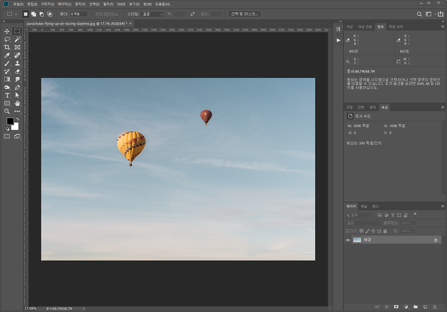Select the Zoom magnifier tool
Screen dimensions: 447x312
pos(7,111)
